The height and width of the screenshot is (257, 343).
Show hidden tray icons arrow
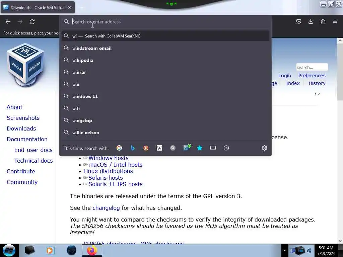285,251
